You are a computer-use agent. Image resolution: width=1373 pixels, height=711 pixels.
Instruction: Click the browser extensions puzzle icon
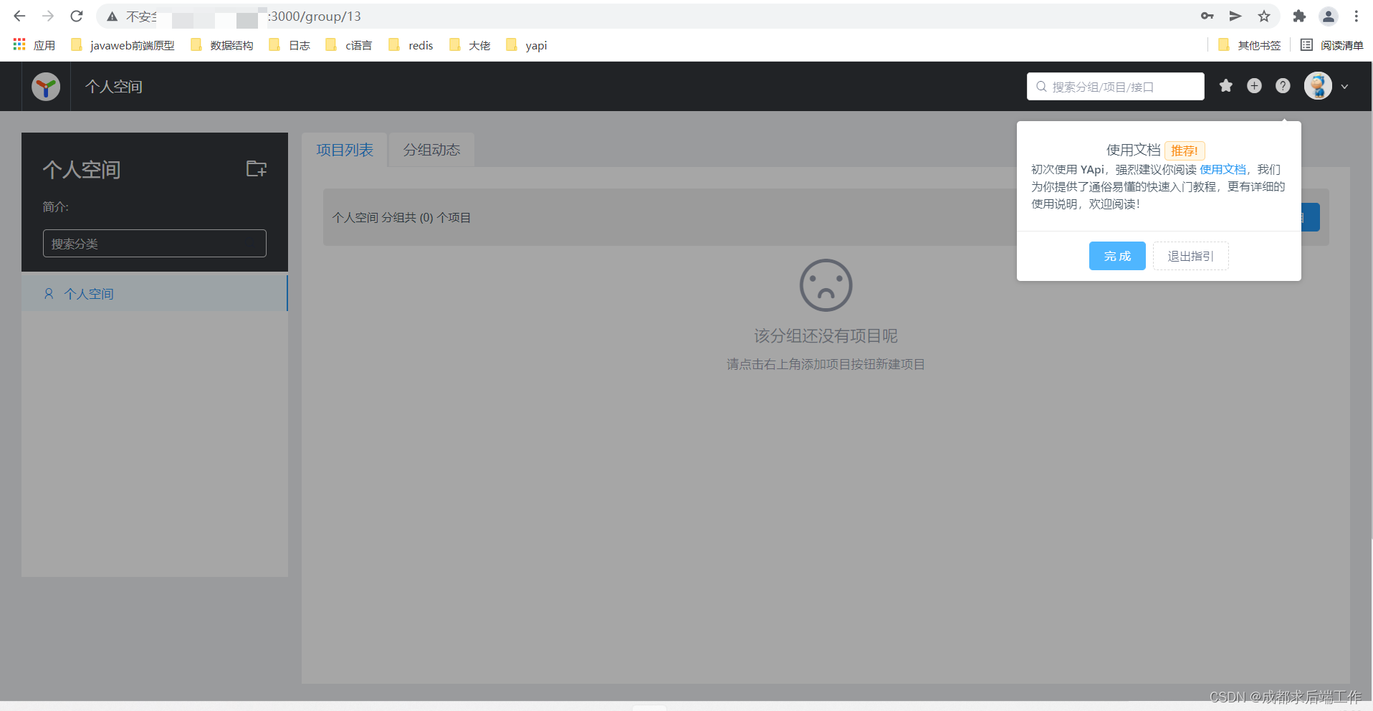pyautogui.click(x=1298, y=16)
